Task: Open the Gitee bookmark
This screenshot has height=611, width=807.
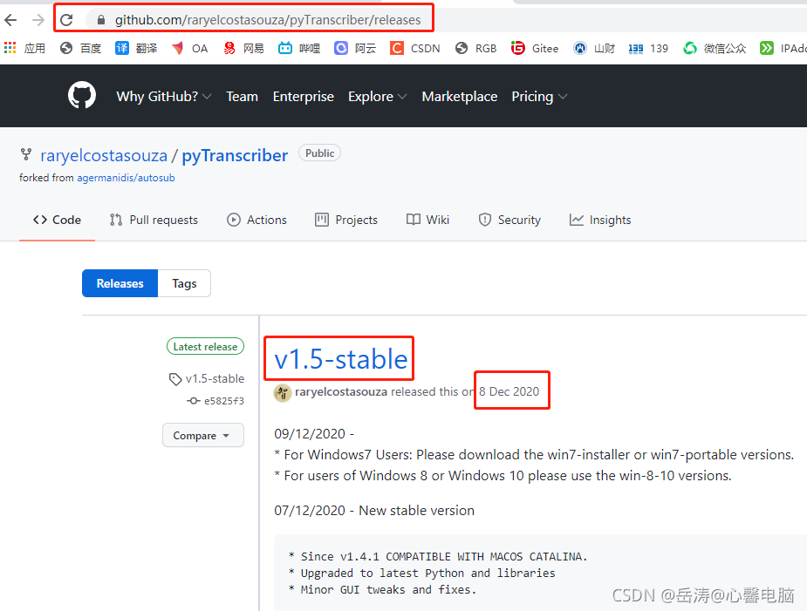Action: (535, 48)
